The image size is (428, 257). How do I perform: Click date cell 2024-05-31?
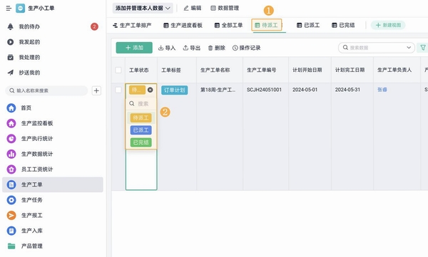(348, 90)
